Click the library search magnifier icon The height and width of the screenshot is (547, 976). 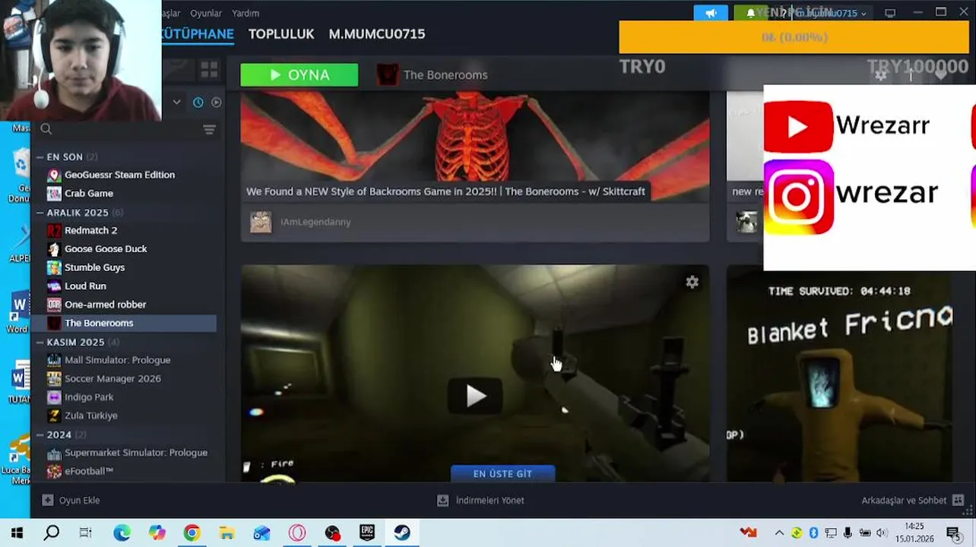point(46,129)
